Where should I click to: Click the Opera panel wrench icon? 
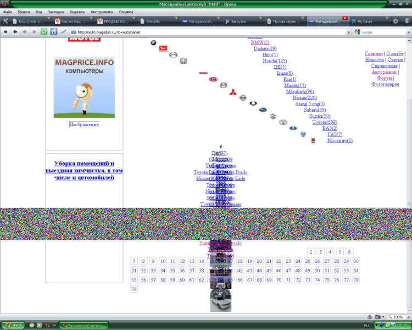click(5, 21)
